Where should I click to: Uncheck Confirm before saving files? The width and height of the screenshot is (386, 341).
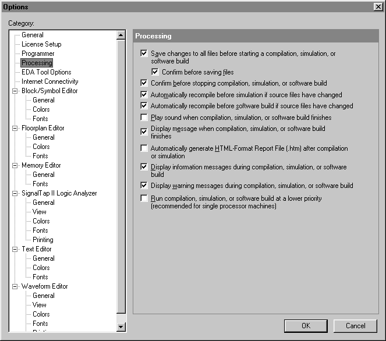pyautogui.click(x=155, y=72)
